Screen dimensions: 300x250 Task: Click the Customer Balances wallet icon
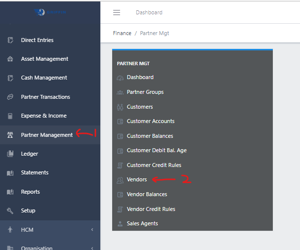pyautogui.click(x=120, y=136)
